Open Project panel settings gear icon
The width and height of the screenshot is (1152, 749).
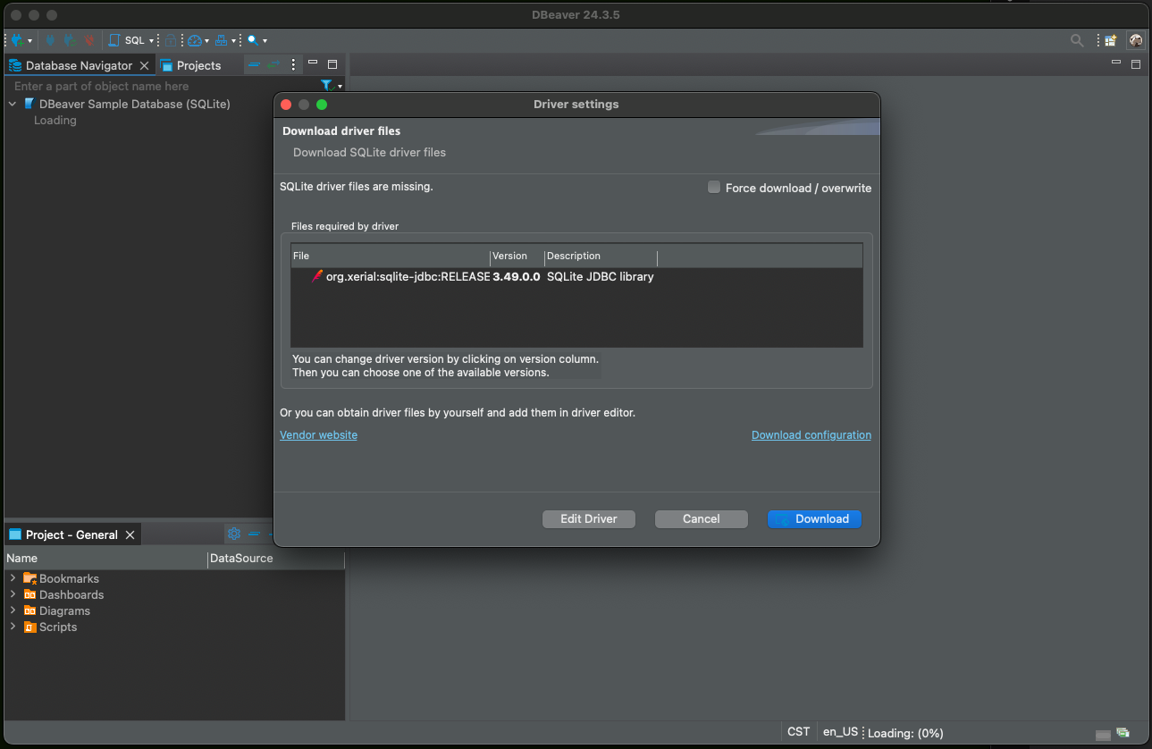234,534
